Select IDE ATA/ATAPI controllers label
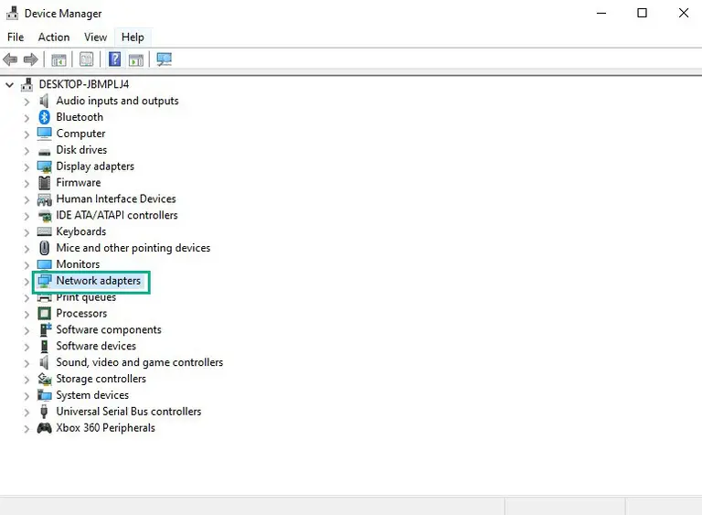 tap(116, 215)
